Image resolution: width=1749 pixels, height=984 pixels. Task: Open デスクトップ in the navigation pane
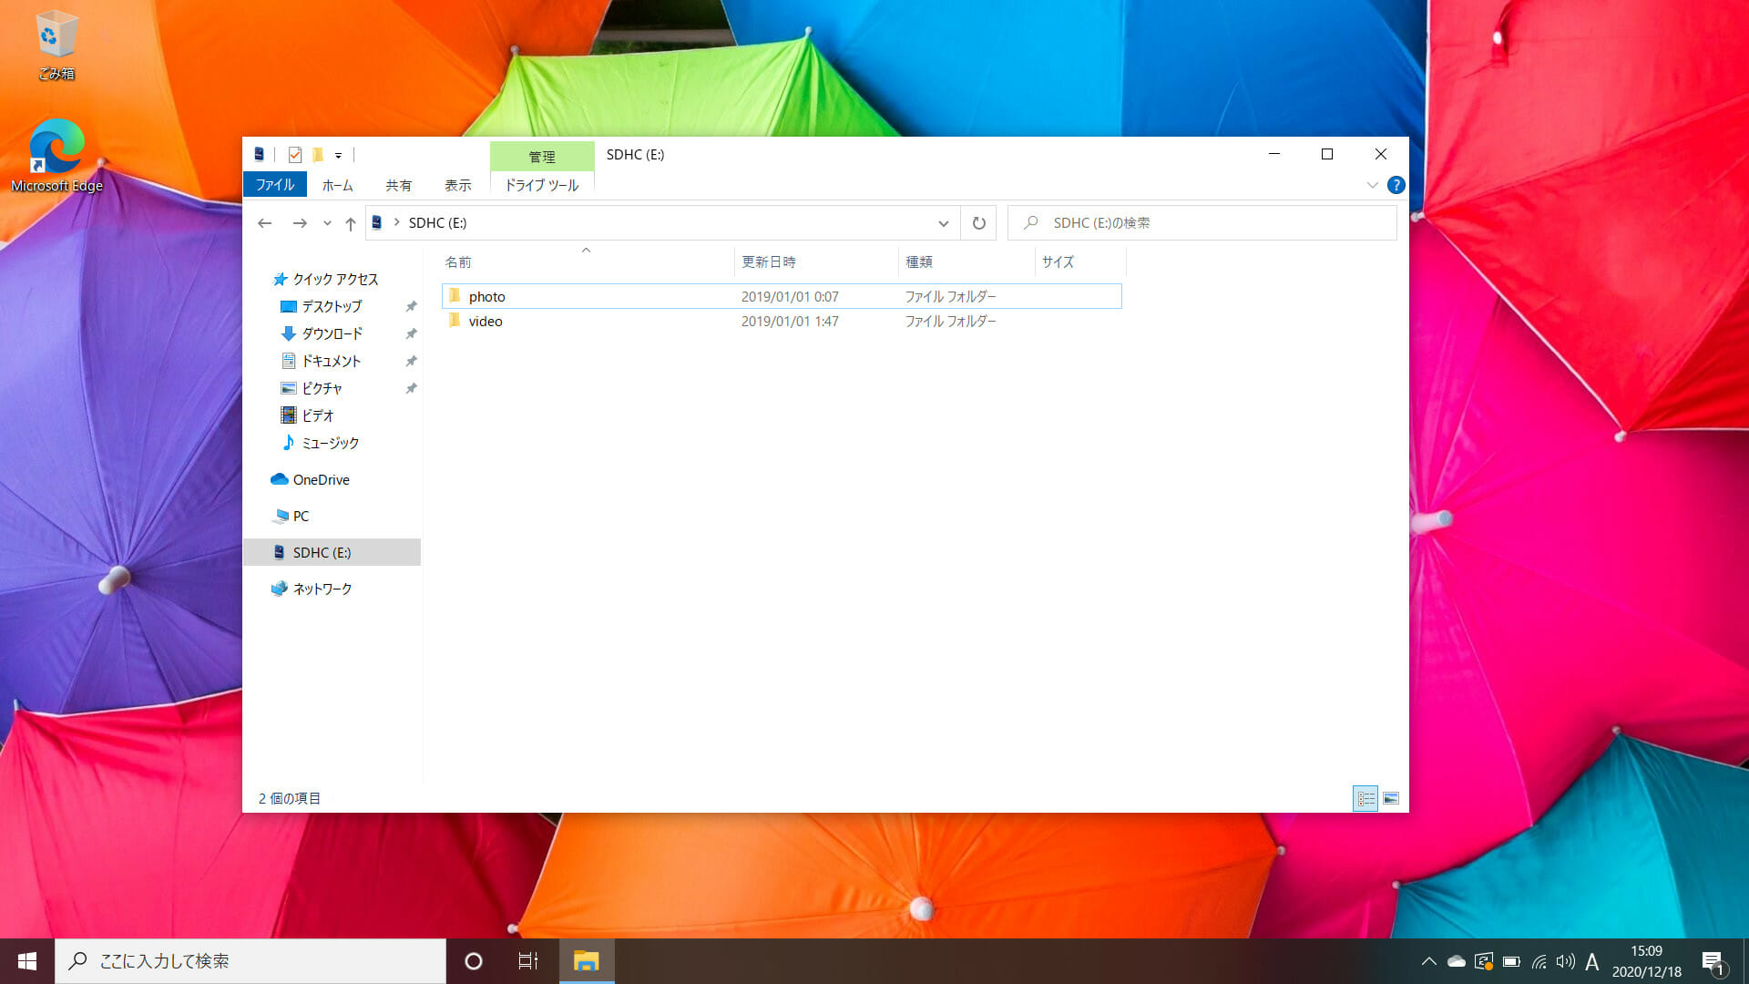click(x=332, y=307)
